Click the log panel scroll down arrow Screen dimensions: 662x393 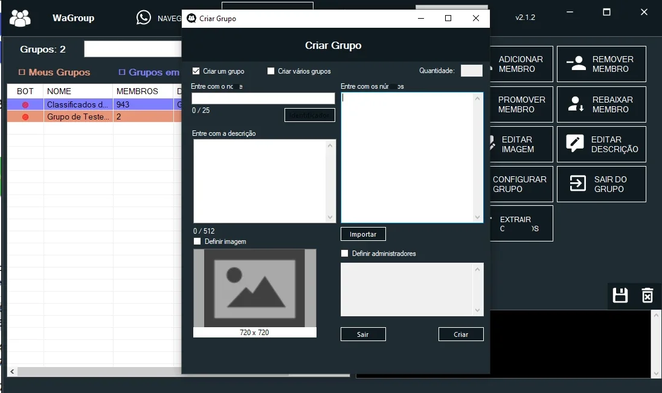[x=656, y=373]
